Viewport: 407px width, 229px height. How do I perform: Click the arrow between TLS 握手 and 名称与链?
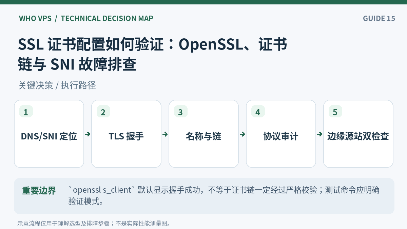tap(165, 134)
